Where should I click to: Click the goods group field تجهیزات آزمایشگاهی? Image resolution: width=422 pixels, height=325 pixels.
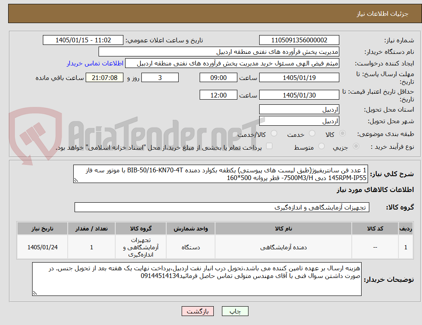pos(222,207)
